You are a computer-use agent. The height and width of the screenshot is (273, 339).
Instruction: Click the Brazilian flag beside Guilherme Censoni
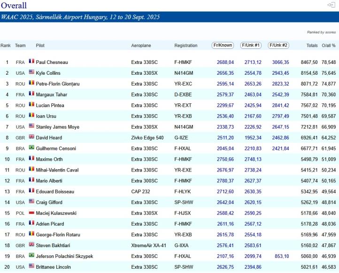[31, 148]
